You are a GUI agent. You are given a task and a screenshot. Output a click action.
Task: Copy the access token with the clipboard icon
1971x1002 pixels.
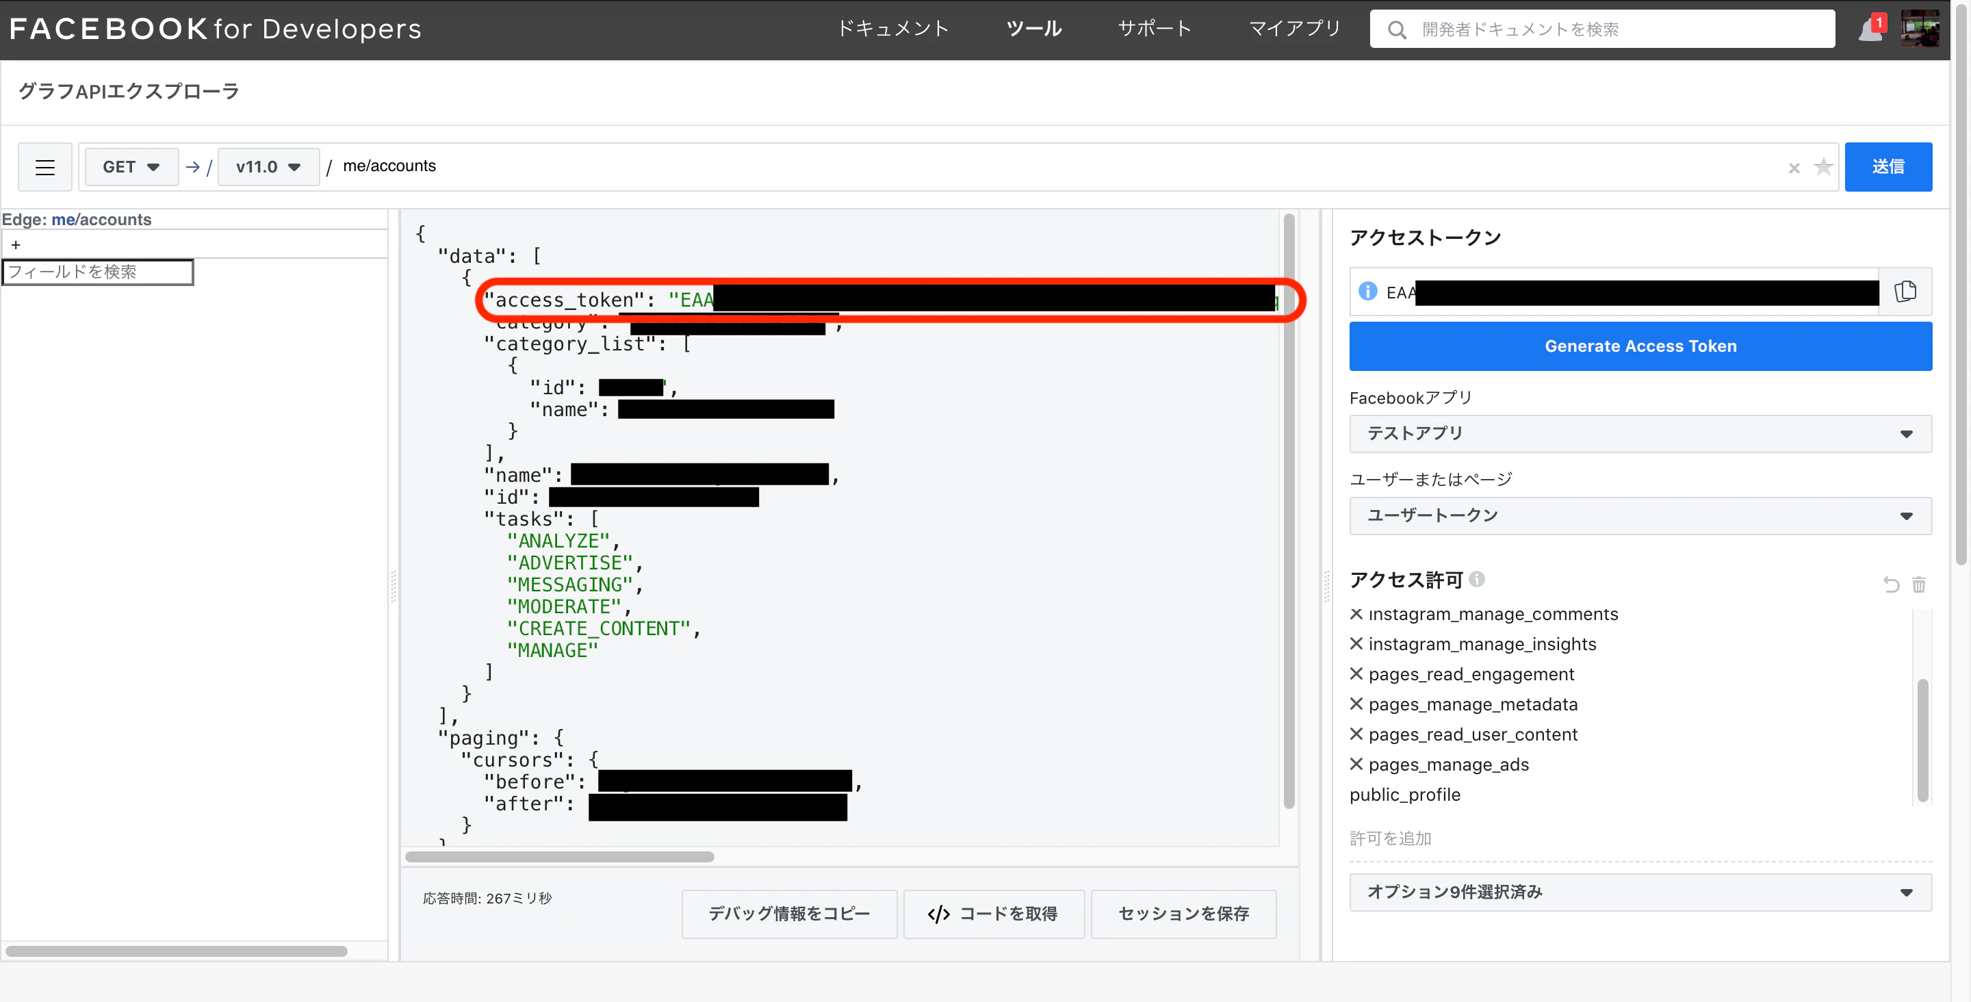coord(1905,292)
